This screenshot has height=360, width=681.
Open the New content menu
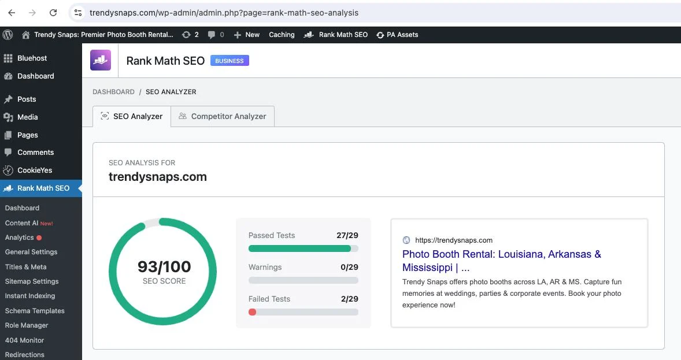click(246, 35)
